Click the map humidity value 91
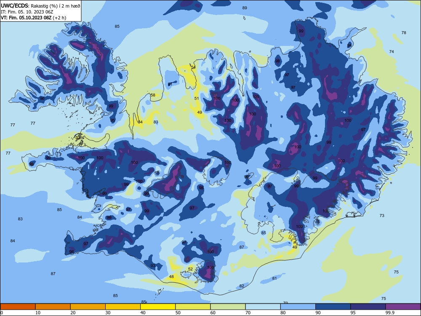The width and height of the screenshot is (421, 316). (170, 84)
